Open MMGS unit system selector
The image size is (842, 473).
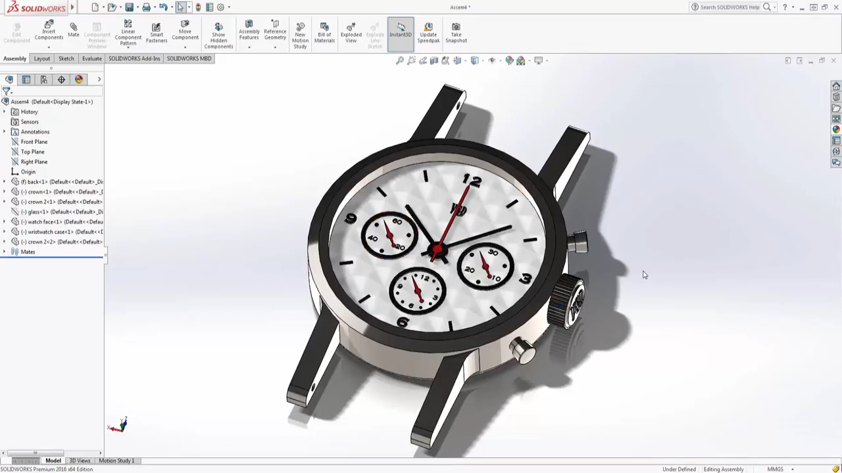point(780,469)
